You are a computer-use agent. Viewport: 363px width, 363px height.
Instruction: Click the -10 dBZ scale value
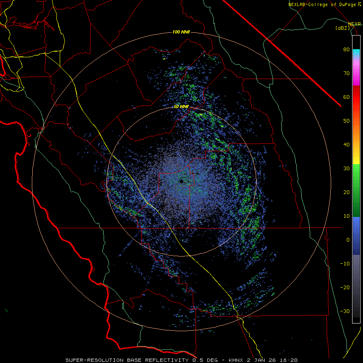(x=345, y=264)
